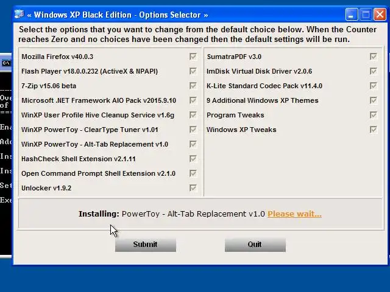
Task: Toggle the 7-Zip v15.06 beta checkbox
Action: [193, 86]
